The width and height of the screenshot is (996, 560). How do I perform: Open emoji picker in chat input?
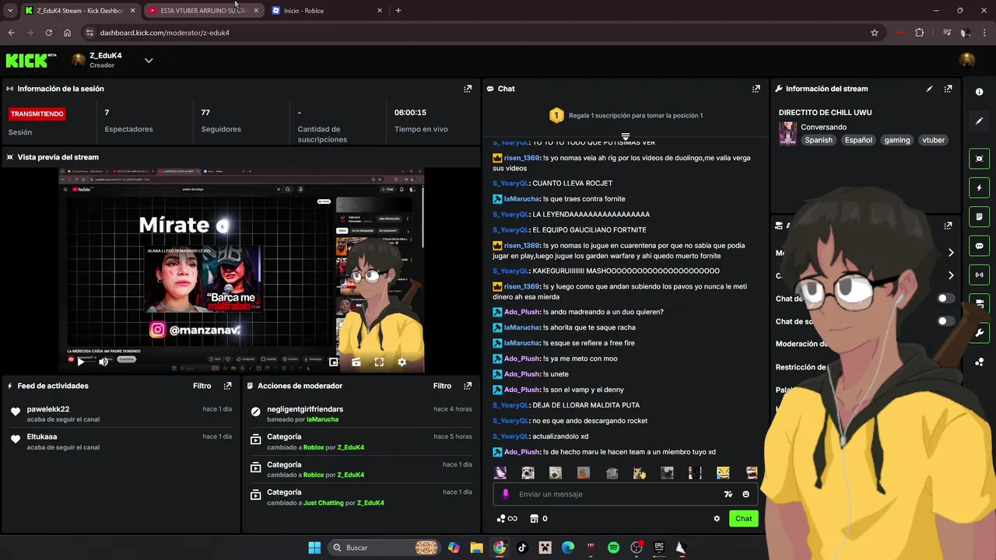click(745, 494)
